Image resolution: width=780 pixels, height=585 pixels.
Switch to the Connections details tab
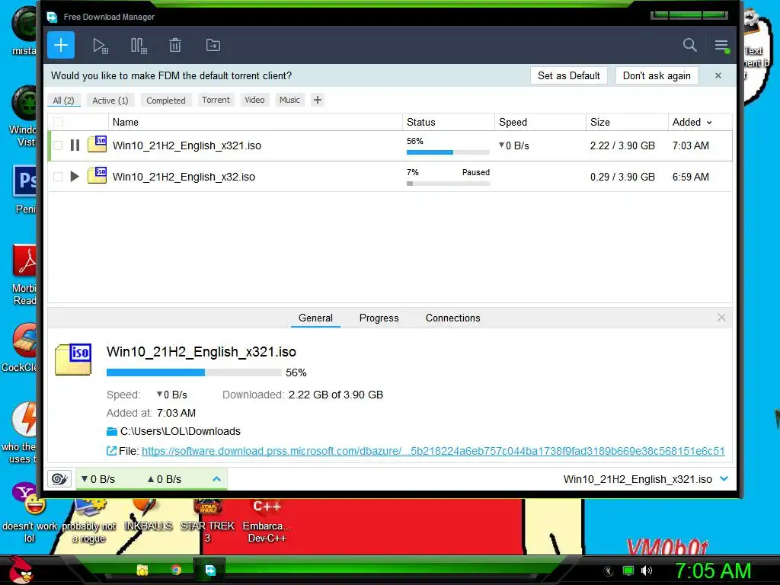pos(452,318)
